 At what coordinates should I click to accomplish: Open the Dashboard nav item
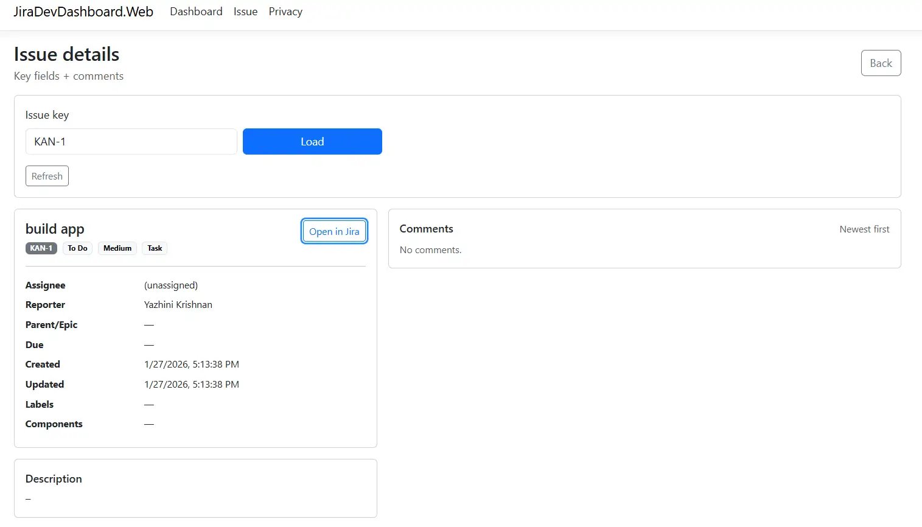[x=196, y=12]
